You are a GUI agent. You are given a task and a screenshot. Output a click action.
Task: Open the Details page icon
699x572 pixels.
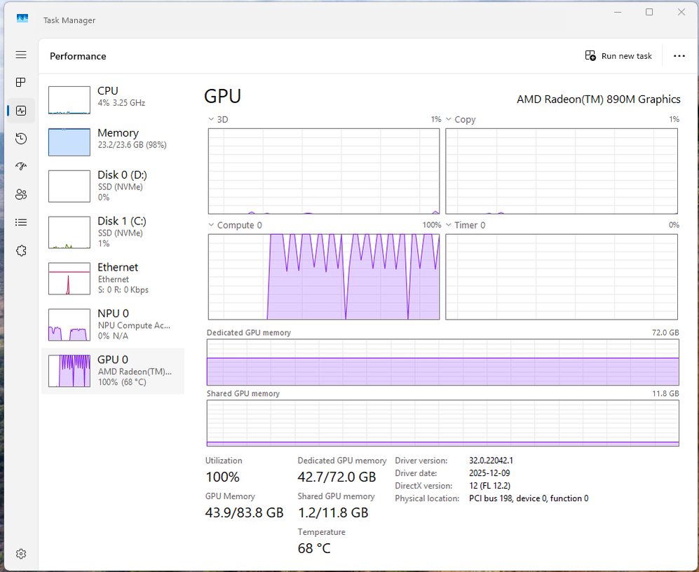[21, 222]
